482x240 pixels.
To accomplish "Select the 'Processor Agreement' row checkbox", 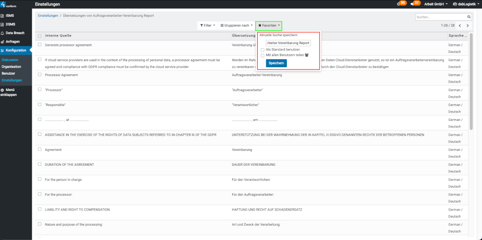I will pos(40,74).
